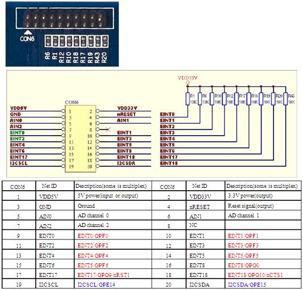Click the 'Ground' description cell
The width and height of the screenshot is (303, 290).
click(x=113, y=205)
